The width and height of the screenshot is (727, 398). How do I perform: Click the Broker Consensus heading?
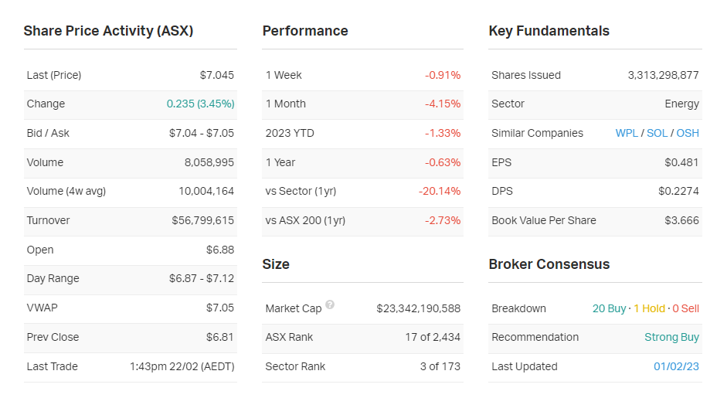point(549,264)
